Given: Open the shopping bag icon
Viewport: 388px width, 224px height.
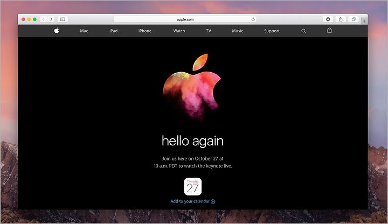Looking at the screenshot, I should [x=329, y=30].
